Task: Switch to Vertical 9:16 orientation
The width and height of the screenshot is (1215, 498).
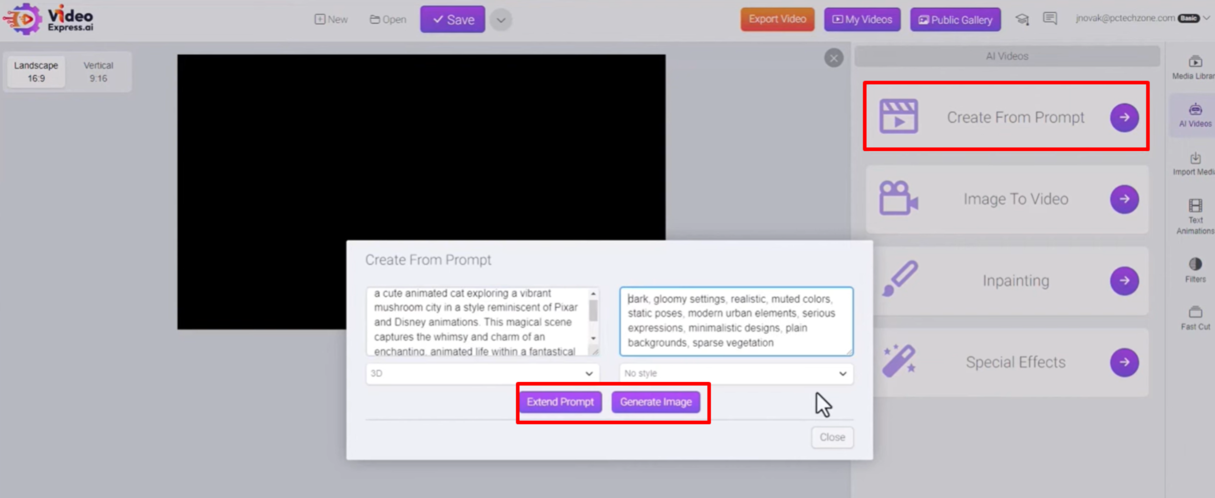Action: pyautogui.click(x=98, y=71)
